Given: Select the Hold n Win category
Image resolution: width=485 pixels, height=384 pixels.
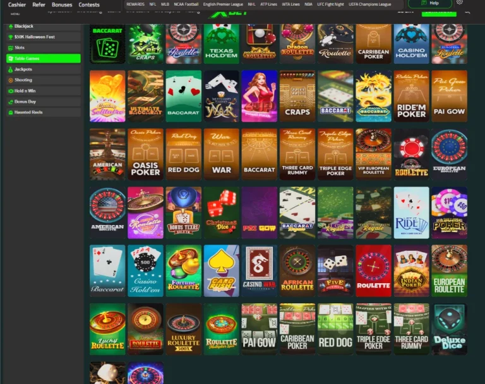Looking at the screenshot, I should 44,91.
